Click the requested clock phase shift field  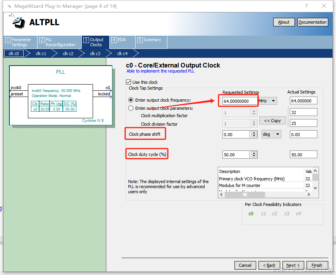(236, 135)
